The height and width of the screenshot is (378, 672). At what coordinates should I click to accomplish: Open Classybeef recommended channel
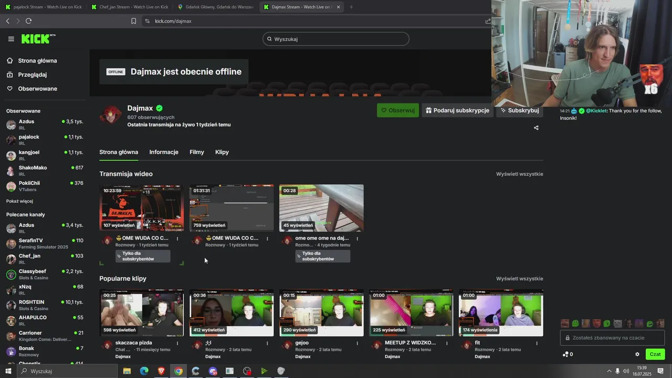45,274
